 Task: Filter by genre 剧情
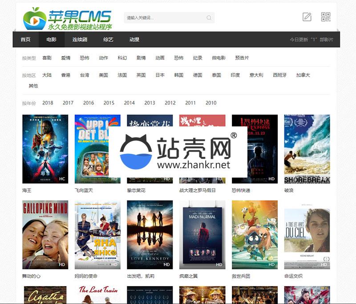[x=141, y=58]
